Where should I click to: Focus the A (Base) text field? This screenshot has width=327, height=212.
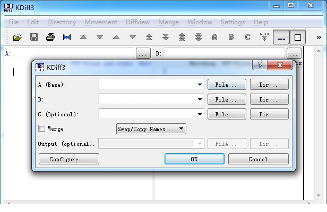click(x=148, y=85)
